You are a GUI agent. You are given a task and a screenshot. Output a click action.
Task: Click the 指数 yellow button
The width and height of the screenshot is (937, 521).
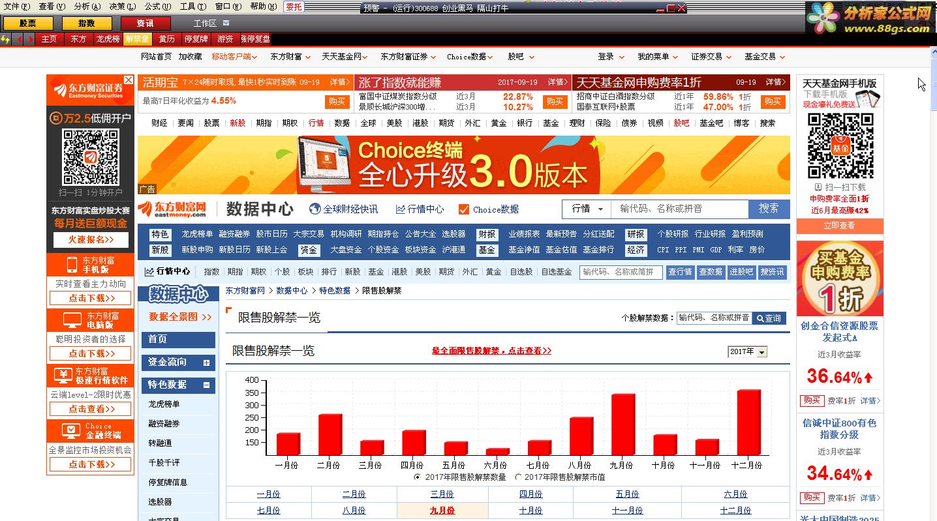click(x=87, y=23)
